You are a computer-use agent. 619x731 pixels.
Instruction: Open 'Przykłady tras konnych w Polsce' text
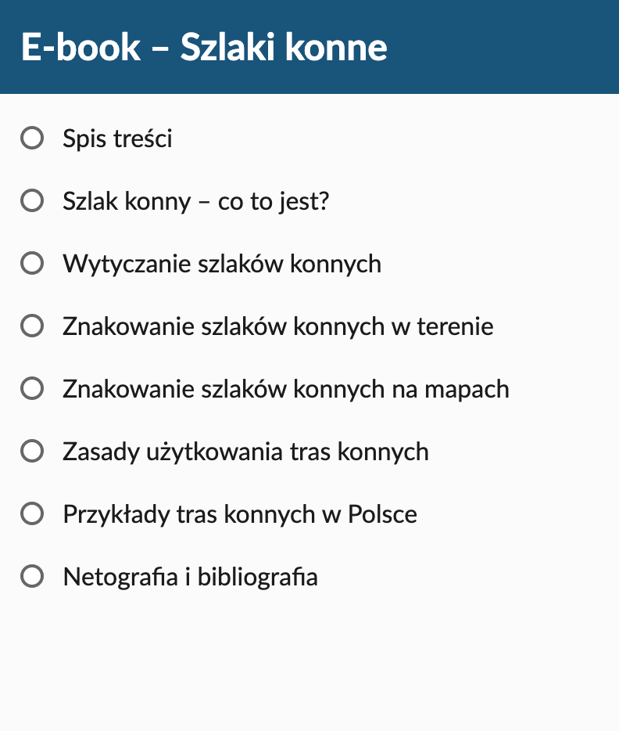pos(240,515)
